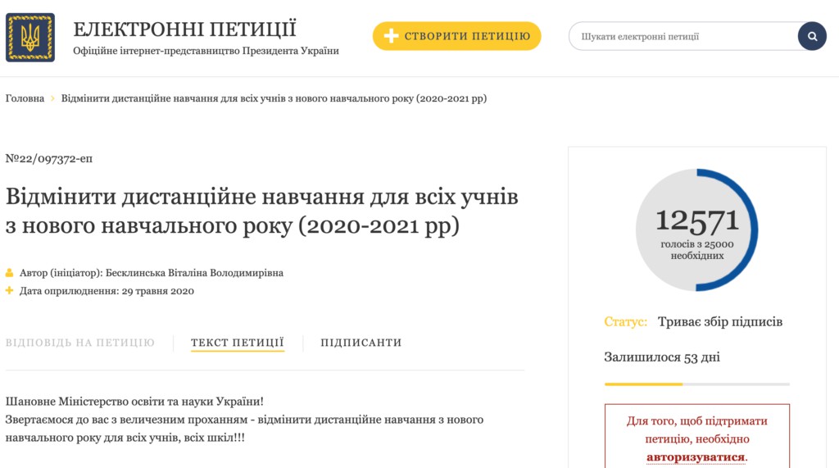Open the ПІДПИСАНТИ tab
Image resolution: width=839 pixels, height=468 pixels.
[x=361, y=343]
